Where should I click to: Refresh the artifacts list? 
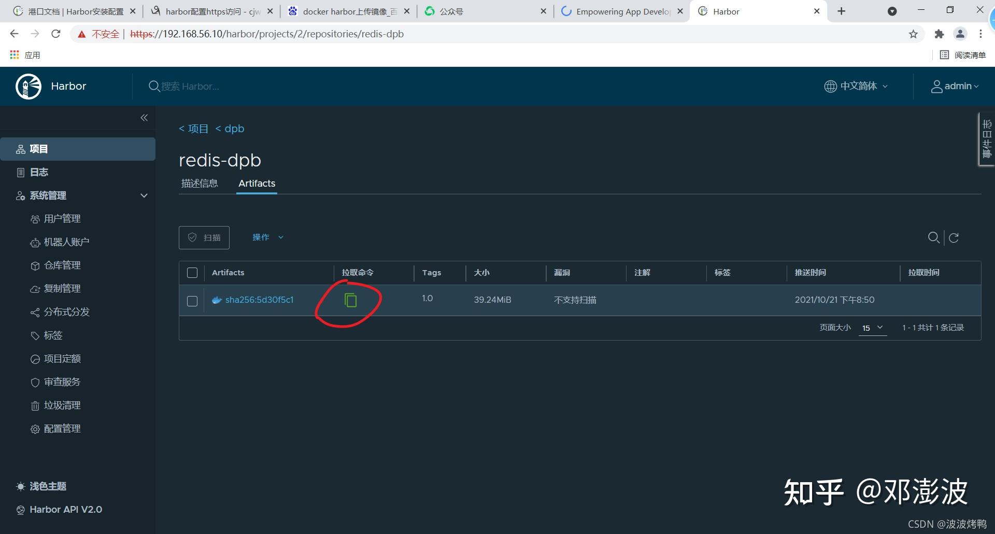point(954,237)
